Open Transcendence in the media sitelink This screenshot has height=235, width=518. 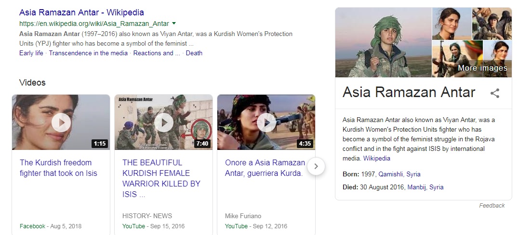[x=88, y=53]
